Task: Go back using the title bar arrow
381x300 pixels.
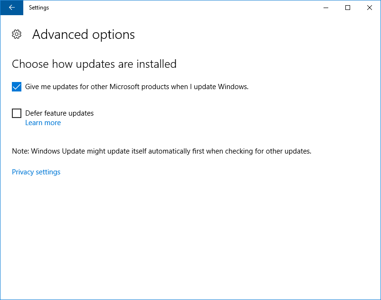Action: (11, 8)
